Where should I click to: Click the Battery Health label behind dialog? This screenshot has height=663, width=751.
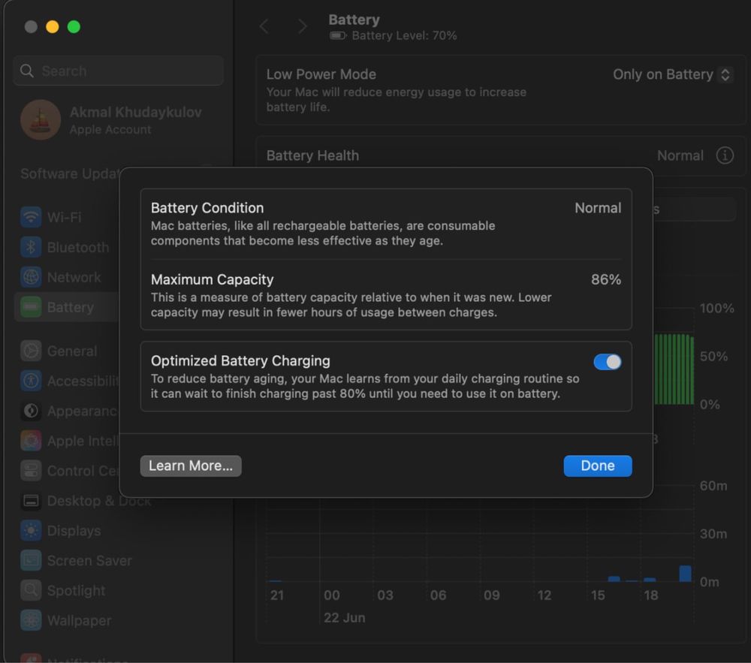(x=312, y=155)
